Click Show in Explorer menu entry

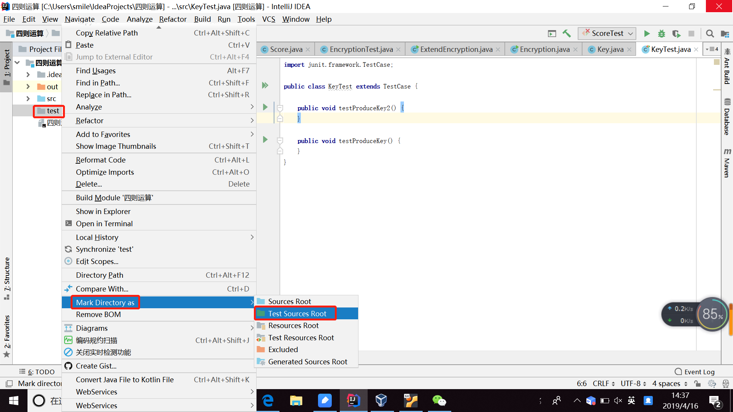159,211
